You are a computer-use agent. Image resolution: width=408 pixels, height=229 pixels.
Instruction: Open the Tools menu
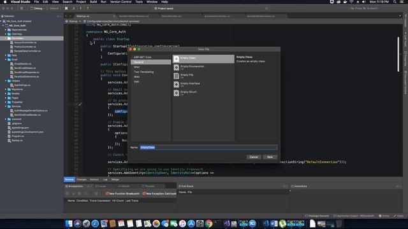139,2
